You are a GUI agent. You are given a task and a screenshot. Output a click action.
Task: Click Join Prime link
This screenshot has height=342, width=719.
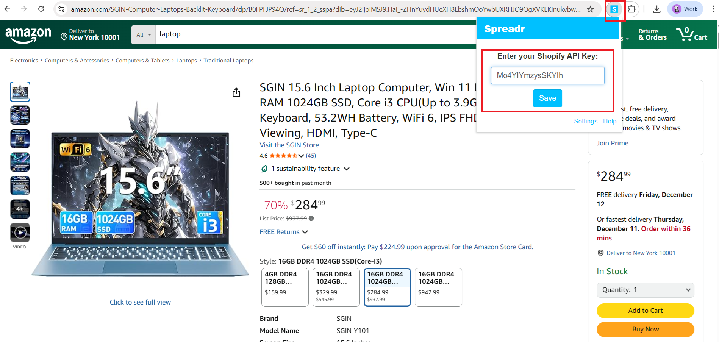pyautogui.click(x=612, y=143)
